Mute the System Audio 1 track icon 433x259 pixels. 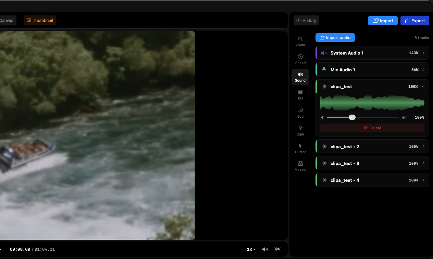point(324,53)
